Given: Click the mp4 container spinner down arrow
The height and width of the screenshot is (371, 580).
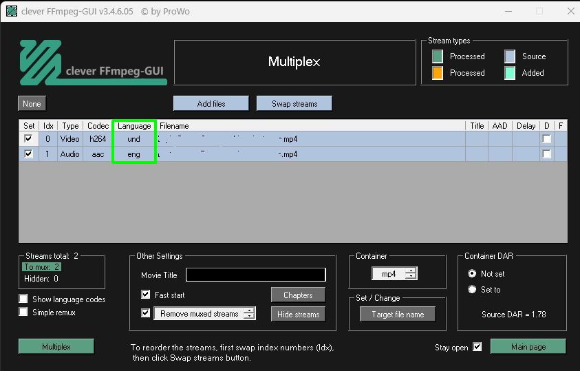Looking at the screenshot, I should [411, 277].
